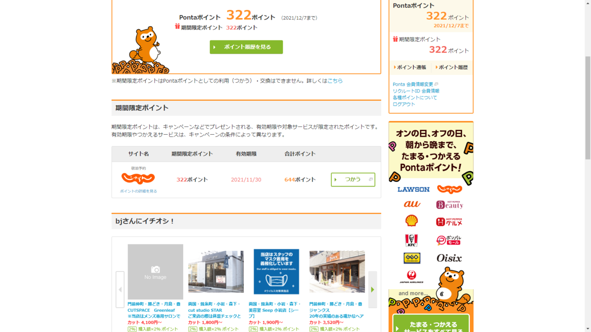
Task: Open Hot Pepper Beauty logo
Action: click(x=450, y=205)
